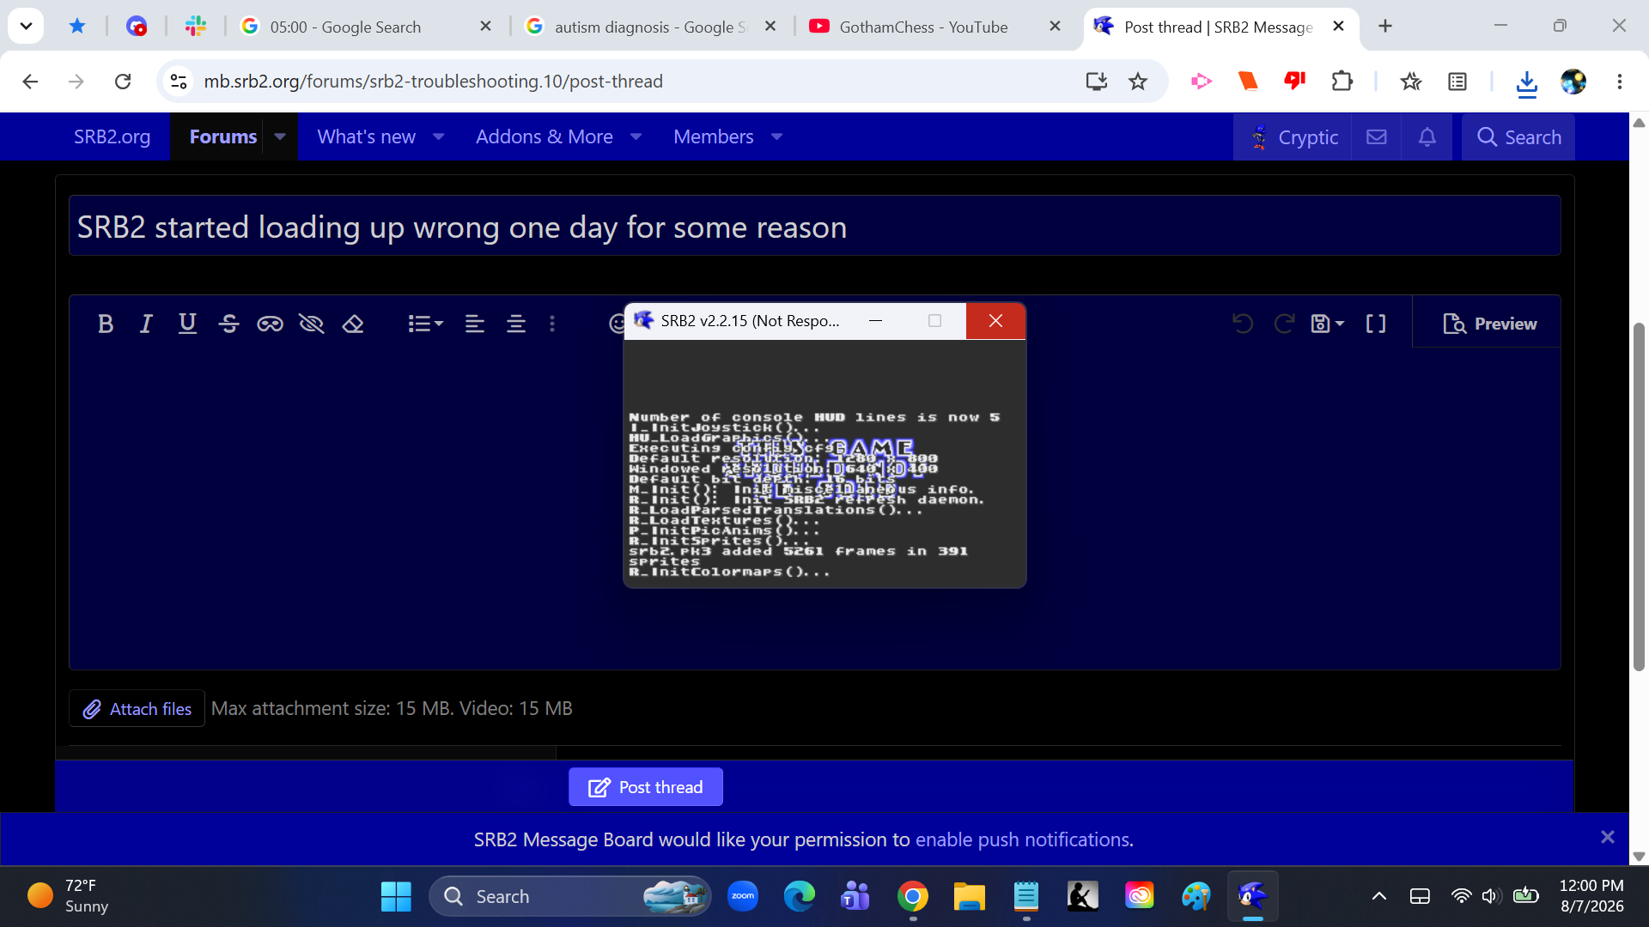The width and height of the screenshot is (1649, 927).
Task: Open the conversations inbox envelope icon
Action: (1377, 137)
